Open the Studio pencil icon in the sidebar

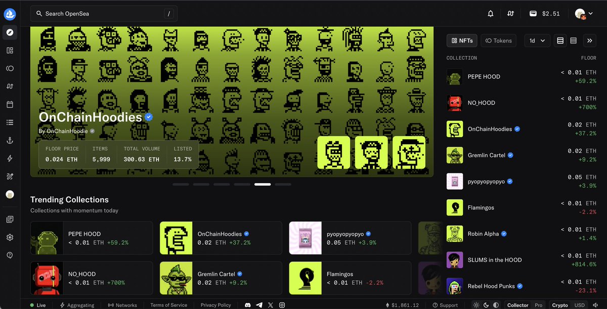(10, 176)
